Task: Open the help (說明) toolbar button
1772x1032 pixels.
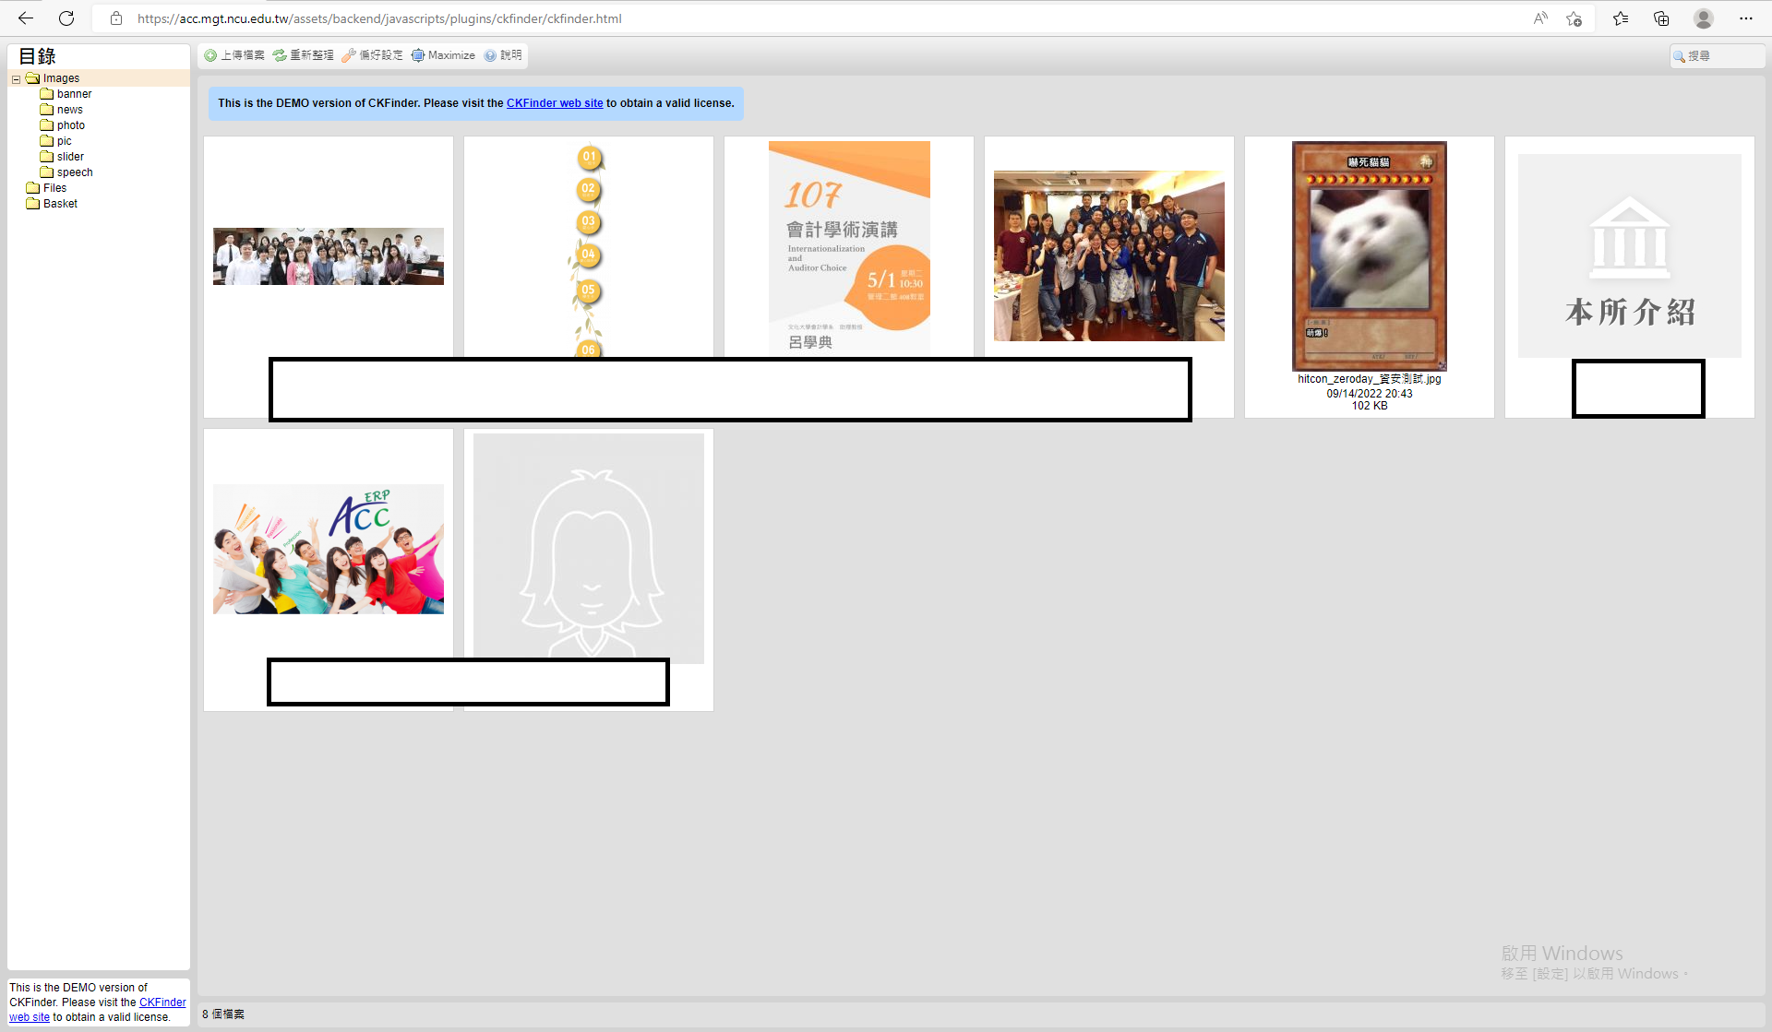Action: (x=503, y=55)
